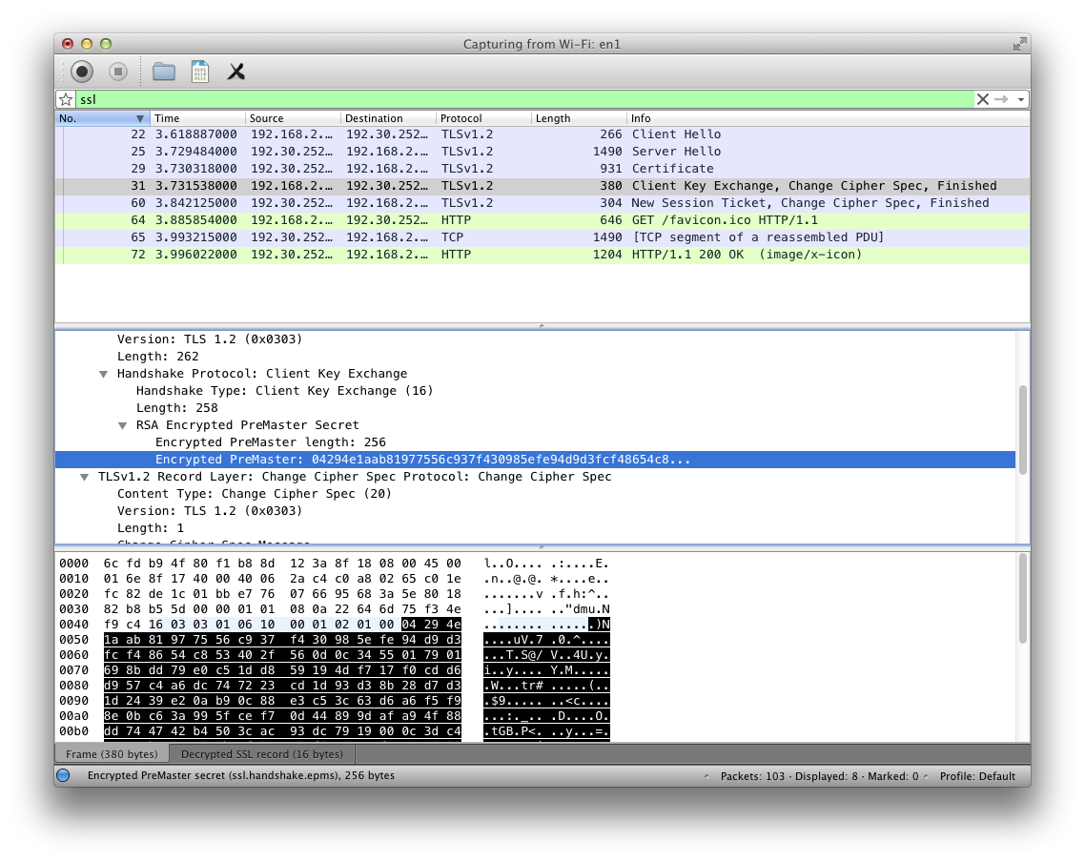Click ASCII text '...T.S@/ V..4U.y.'
Viewport: 1085px width, 862px height.
click(546, 655)
